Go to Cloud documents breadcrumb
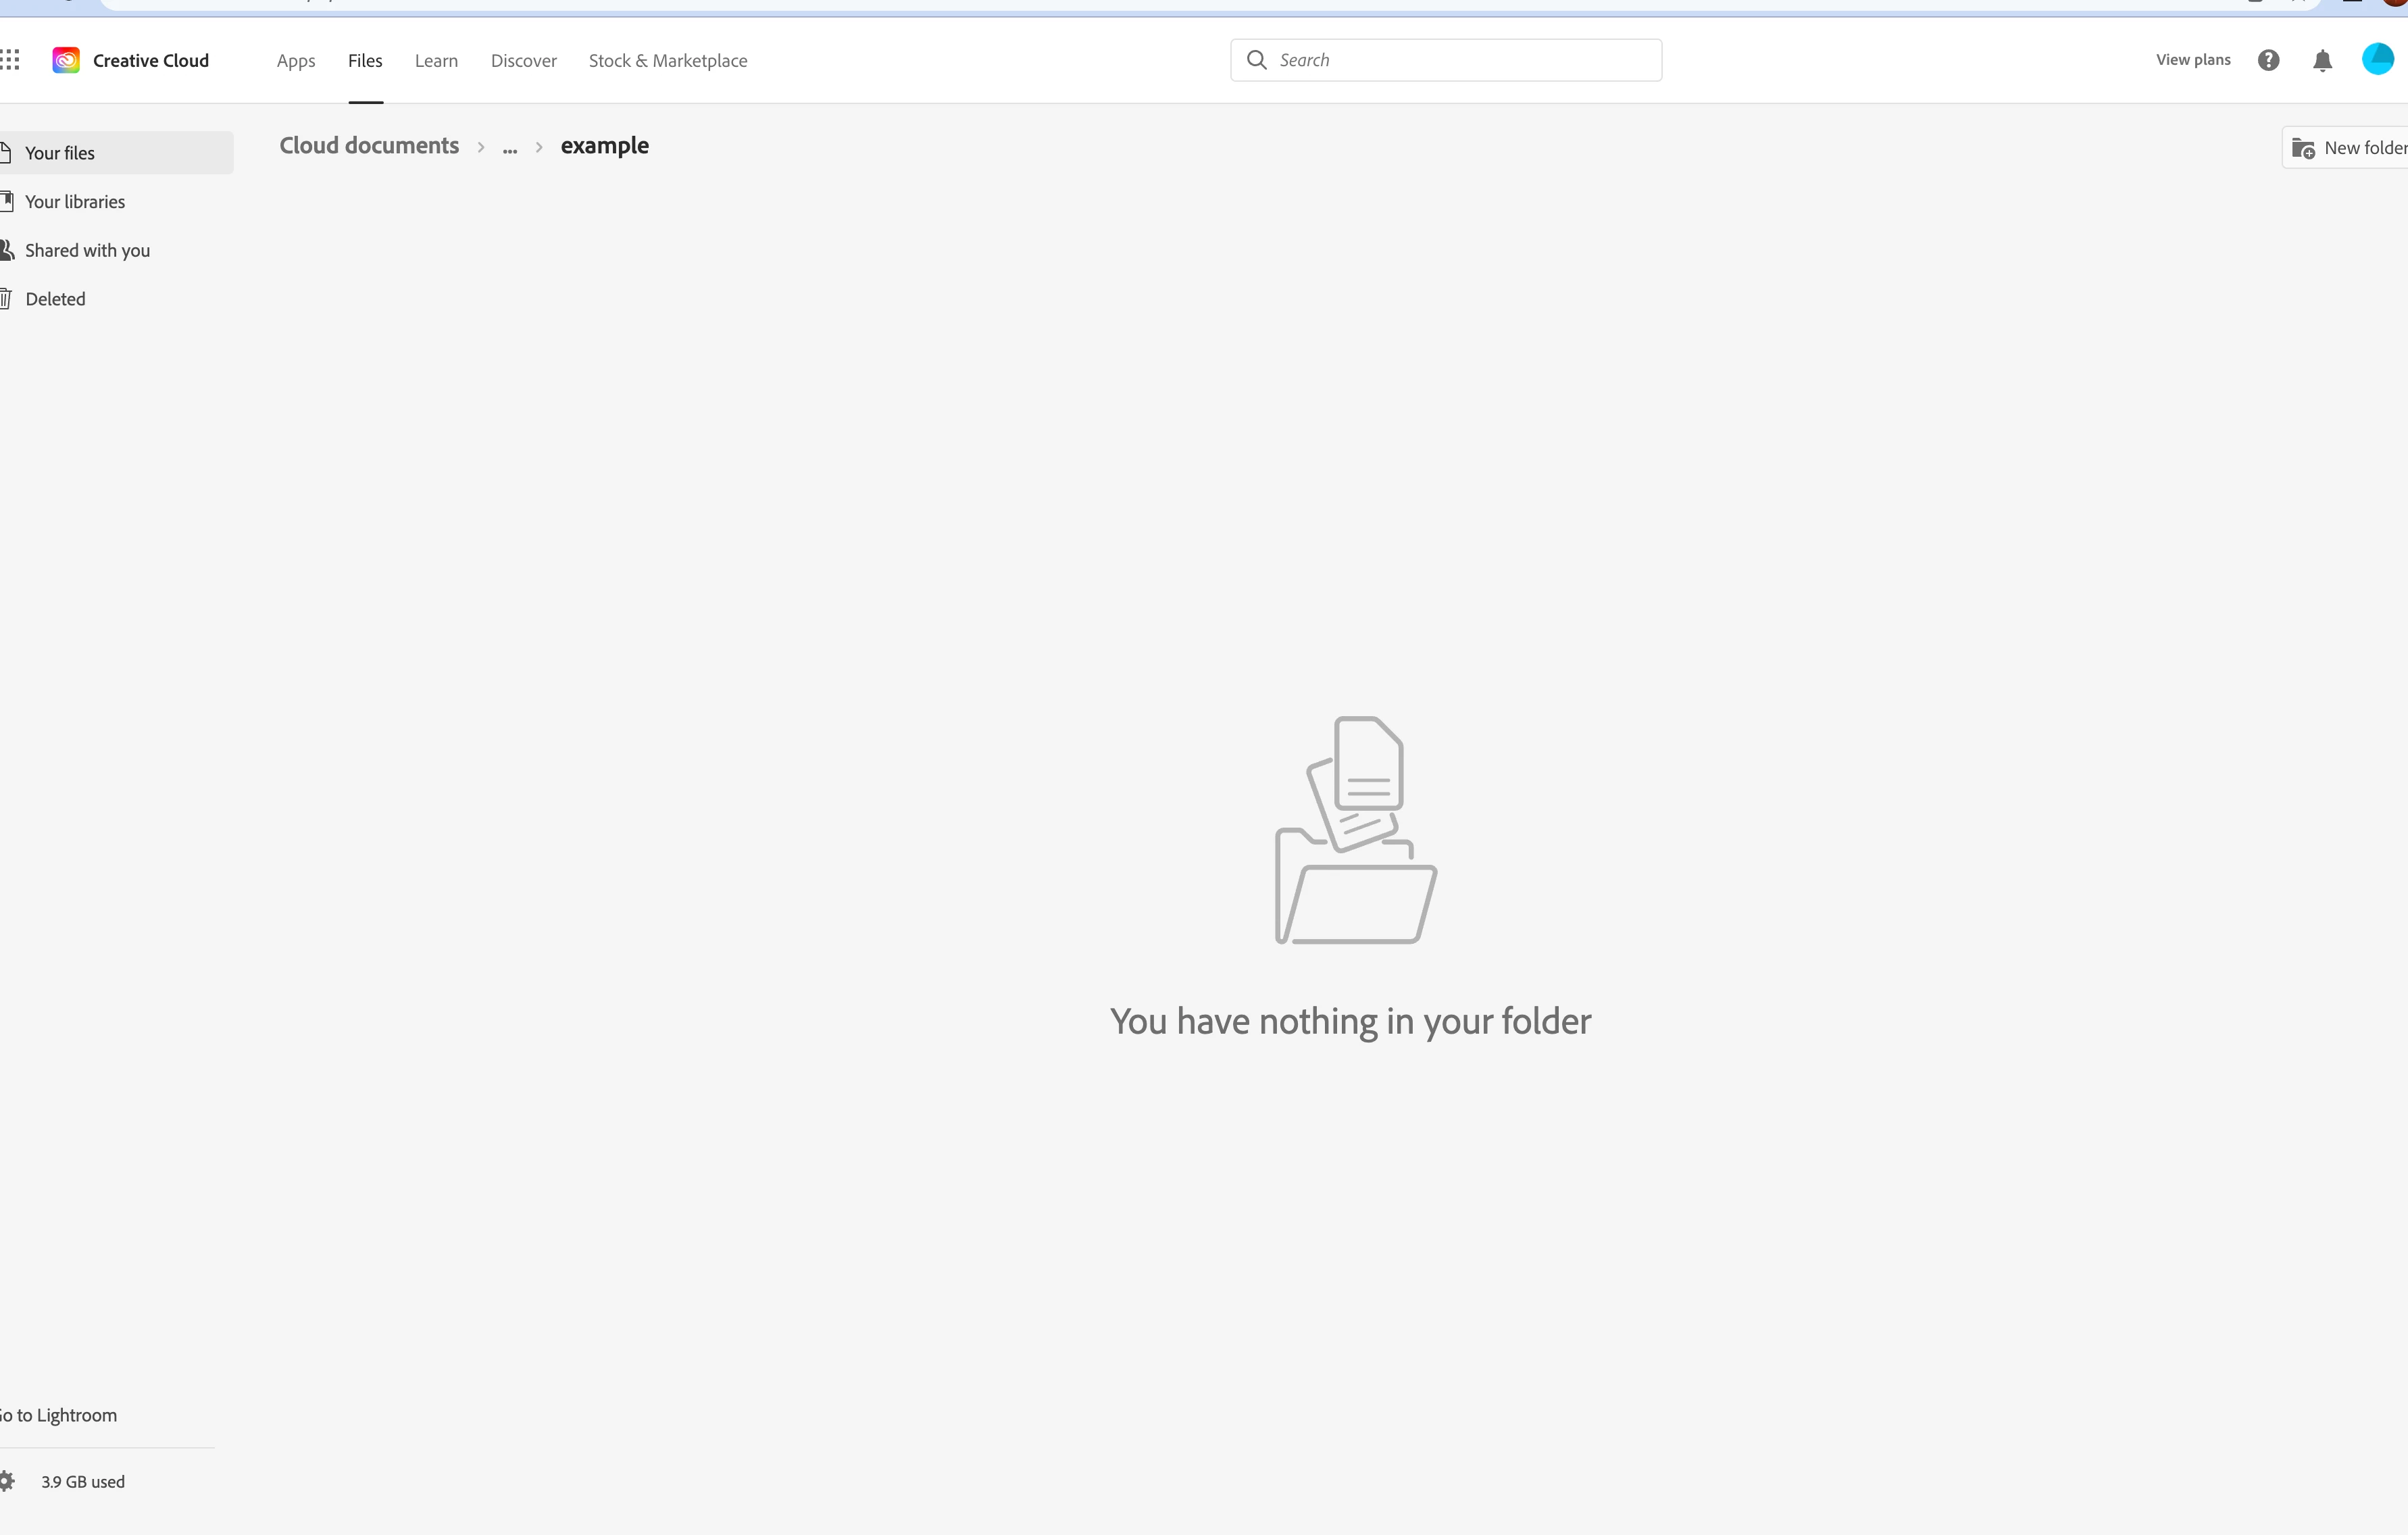The width and height of the screenshot is (2408, 1535). click(369, 146)
